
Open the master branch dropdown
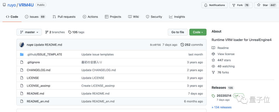29,32
